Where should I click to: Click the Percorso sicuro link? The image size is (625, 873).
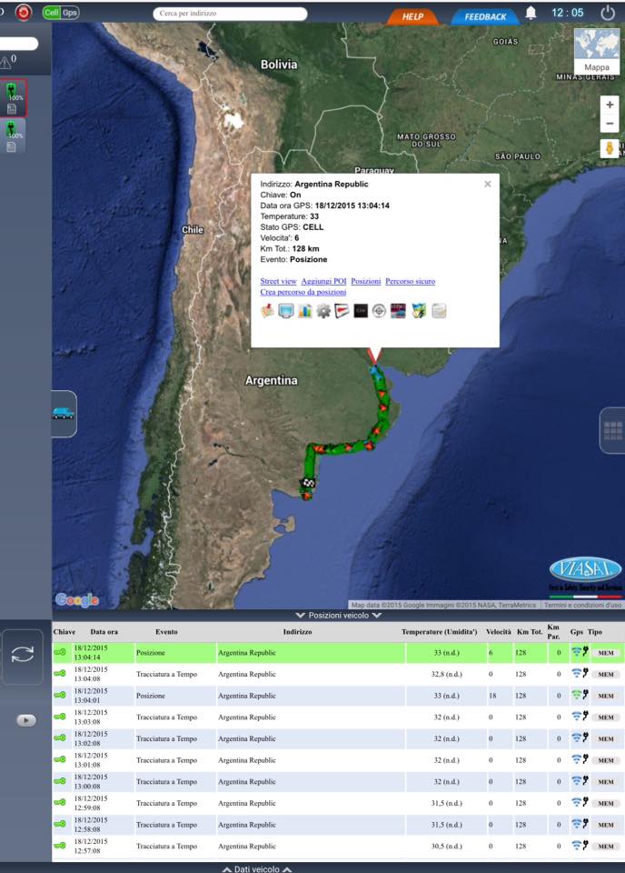pyautogui.click(x=410, y=282)
